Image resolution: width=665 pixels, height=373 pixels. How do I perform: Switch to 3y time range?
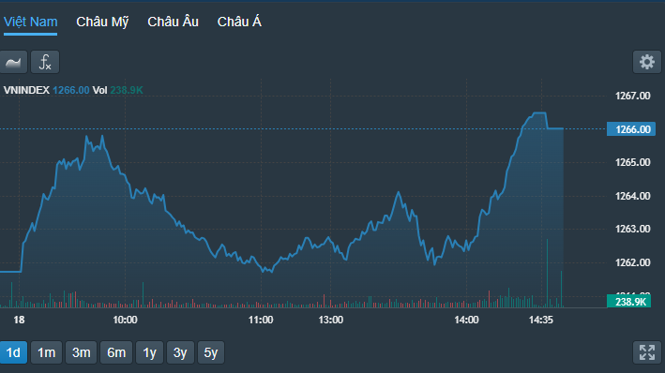[x=180, y=352]
